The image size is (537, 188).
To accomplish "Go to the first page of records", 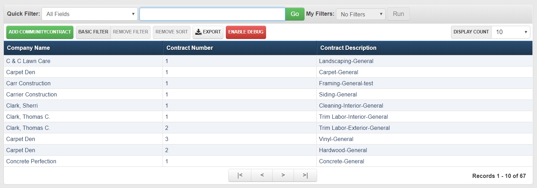I will coord(240,175).
